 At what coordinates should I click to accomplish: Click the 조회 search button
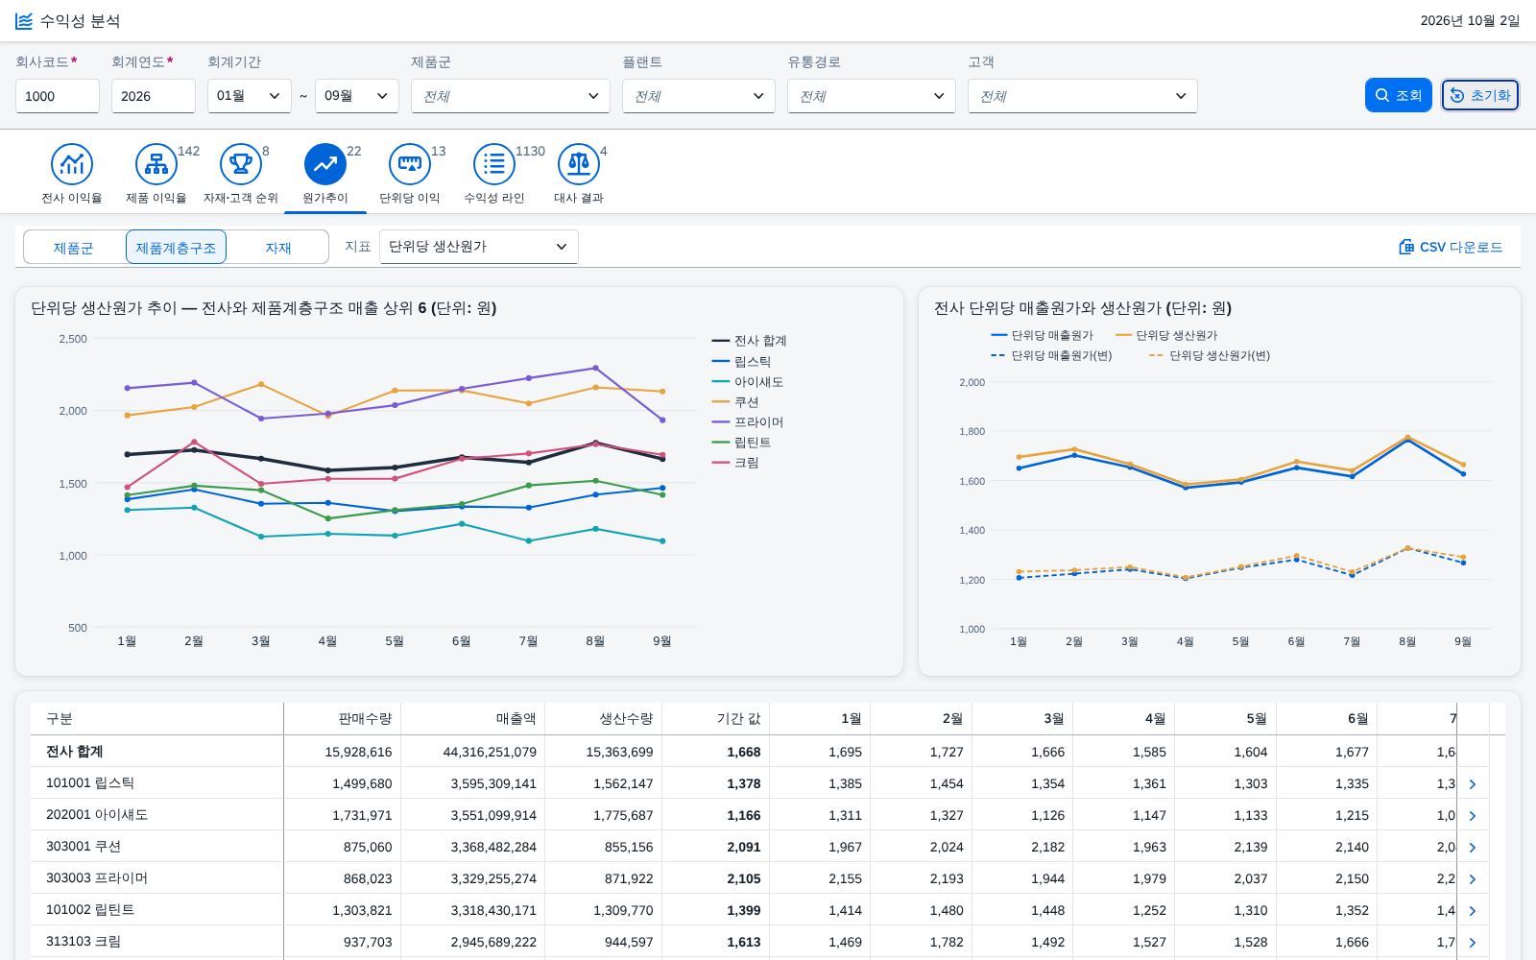tap(1399, 95)
